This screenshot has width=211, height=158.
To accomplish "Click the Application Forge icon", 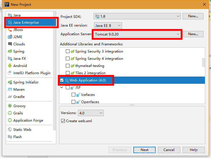I will pyautogui.click(x=10, y=120).
